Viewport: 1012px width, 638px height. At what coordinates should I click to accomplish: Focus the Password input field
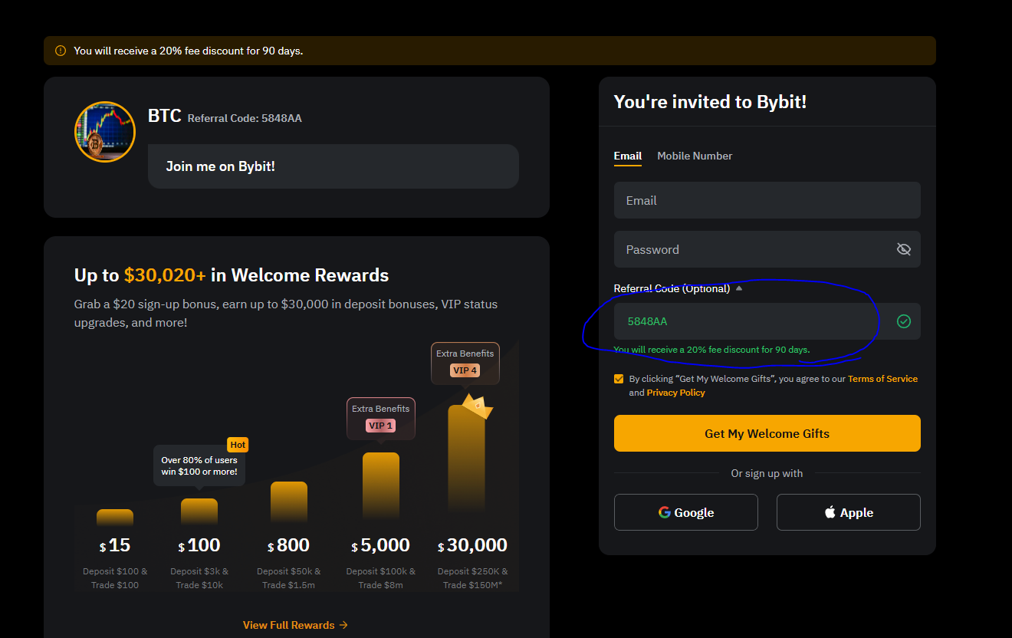click(767, 249)
